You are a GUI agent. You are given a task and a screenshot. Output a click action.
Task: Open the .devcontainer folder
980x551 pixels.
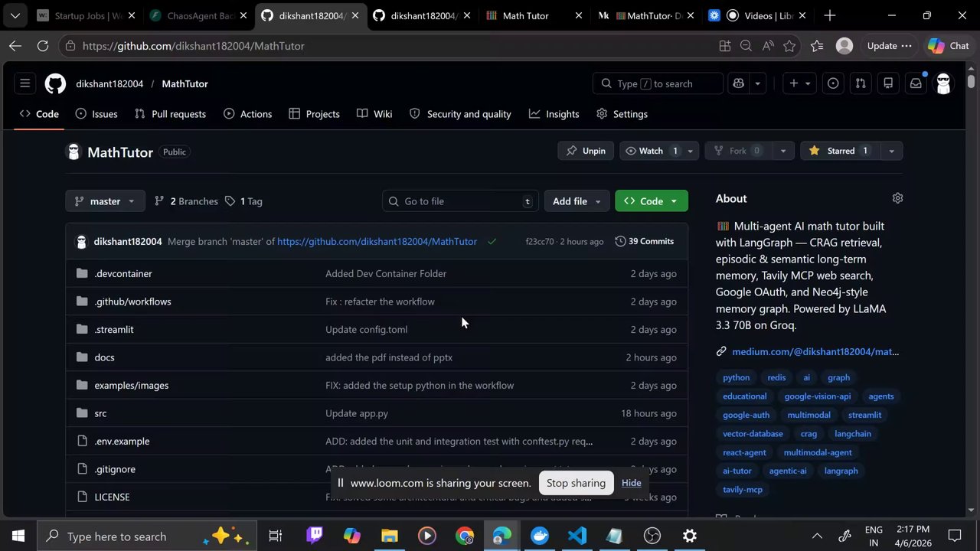[x=123, y=273]
